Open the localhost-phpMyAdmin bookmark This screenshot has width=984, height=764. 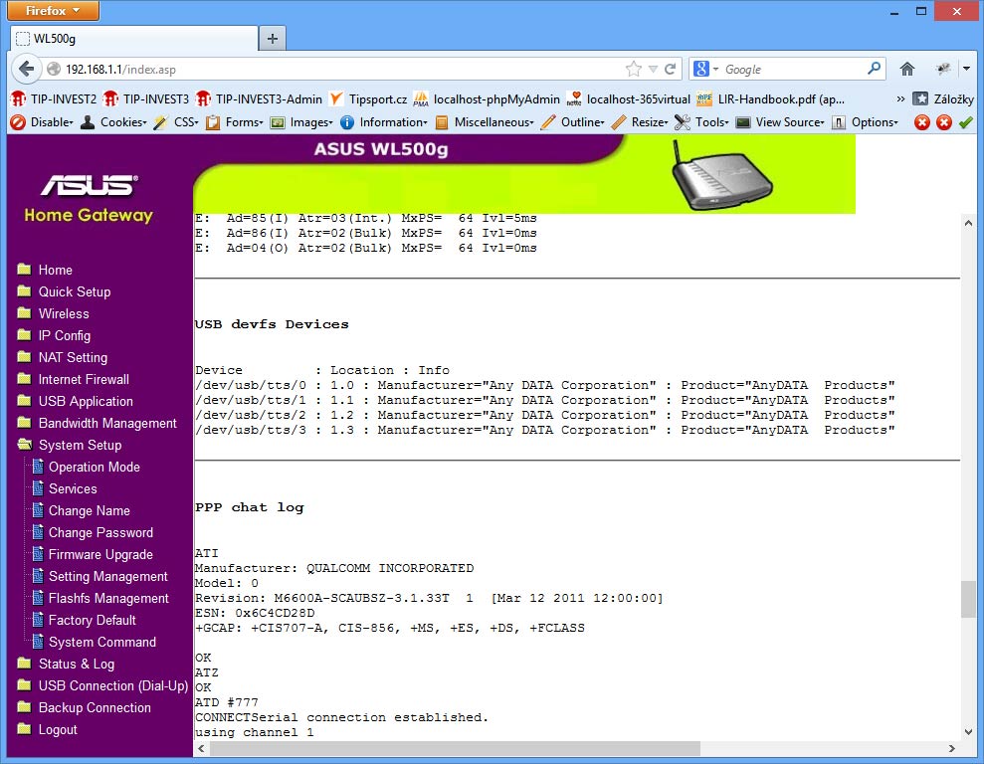click(487, 98)
